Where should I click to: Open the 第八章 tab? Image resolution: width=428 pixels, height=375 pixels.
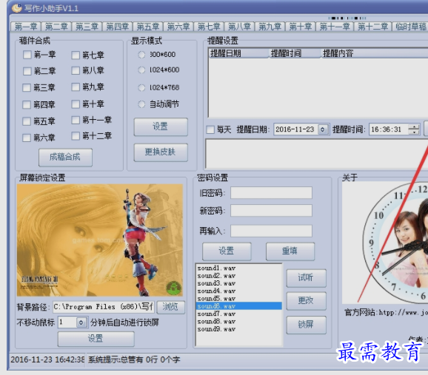tap(240, 27)
